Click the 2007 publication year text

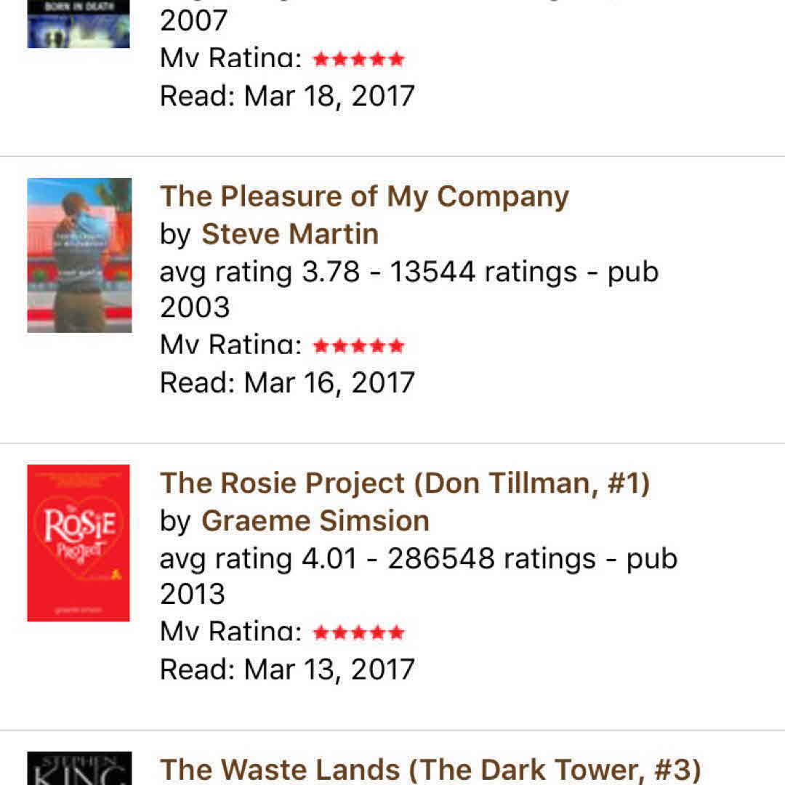195,21
